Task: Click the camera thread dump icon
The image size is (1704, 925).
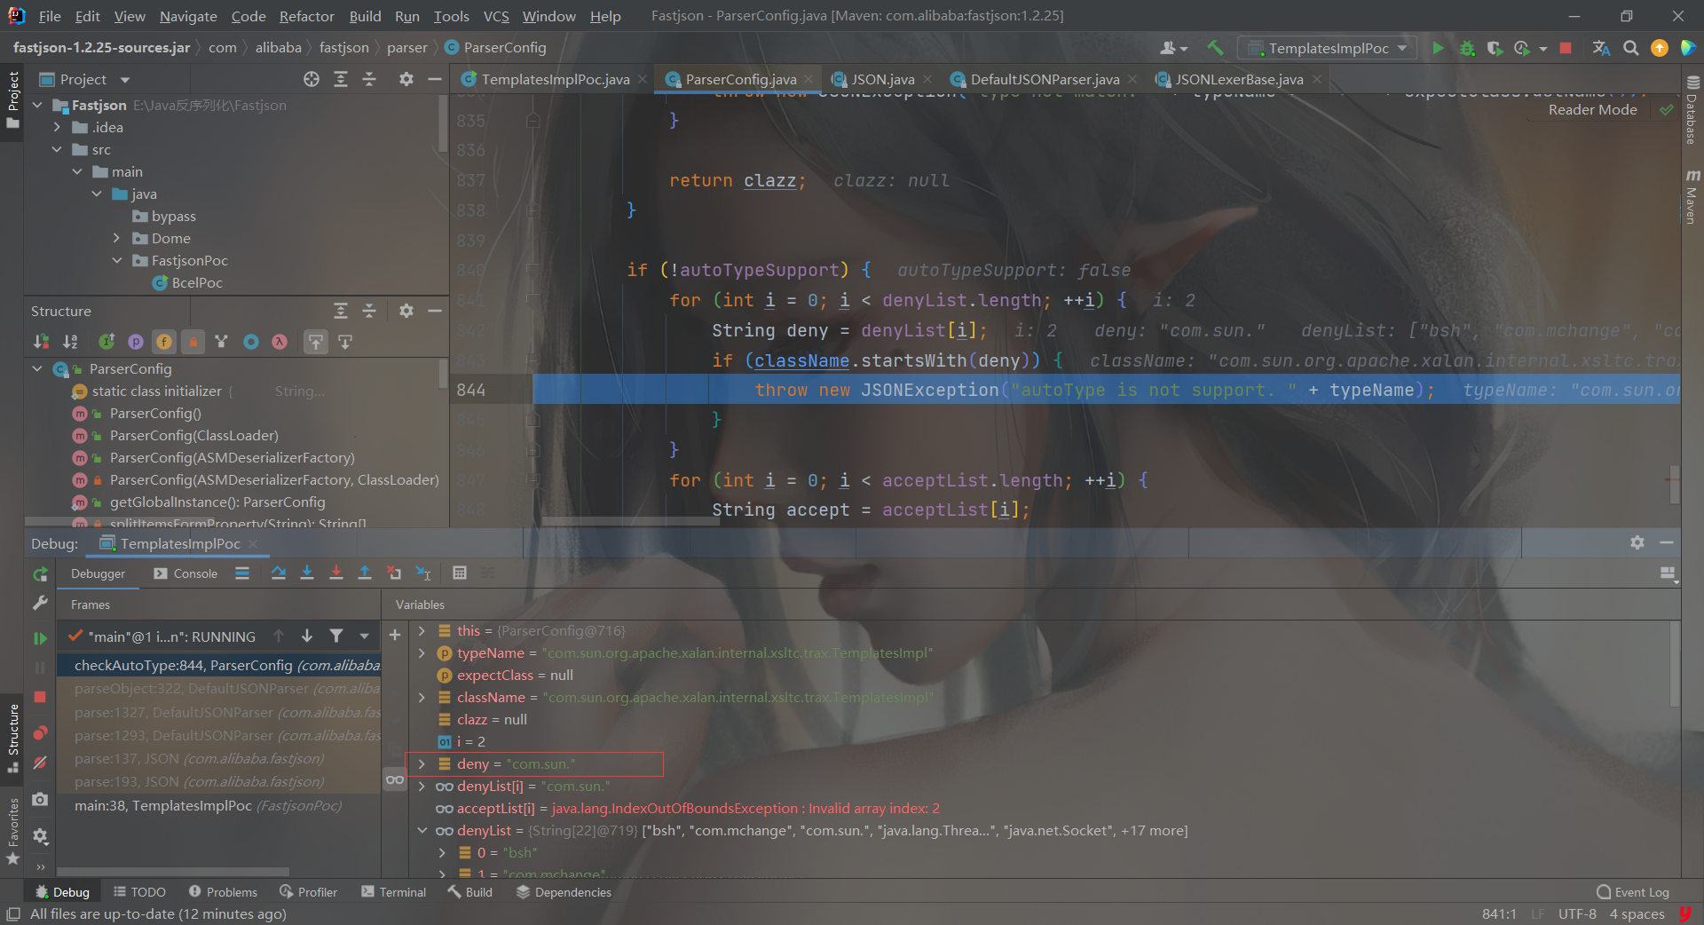Action: (40, 800)
